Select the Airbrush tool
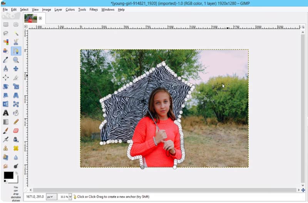Screen dimensions: 308x203 (6, 139)
